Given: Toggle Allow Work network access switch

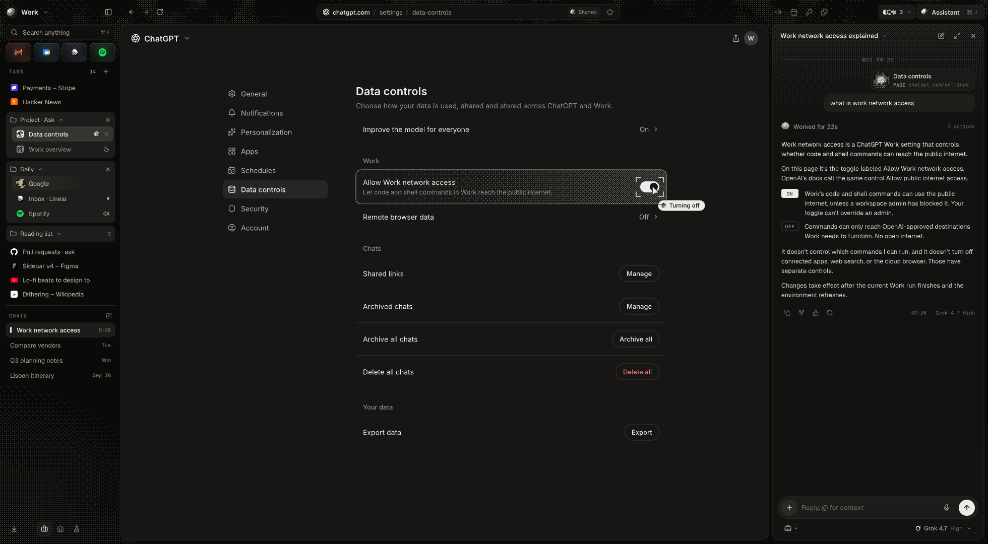Looking at the screenshot, I should 649,187.
